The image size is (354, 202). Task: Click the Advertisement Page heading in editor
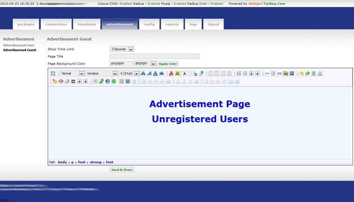pyautogui.click(x=200, y=104)
